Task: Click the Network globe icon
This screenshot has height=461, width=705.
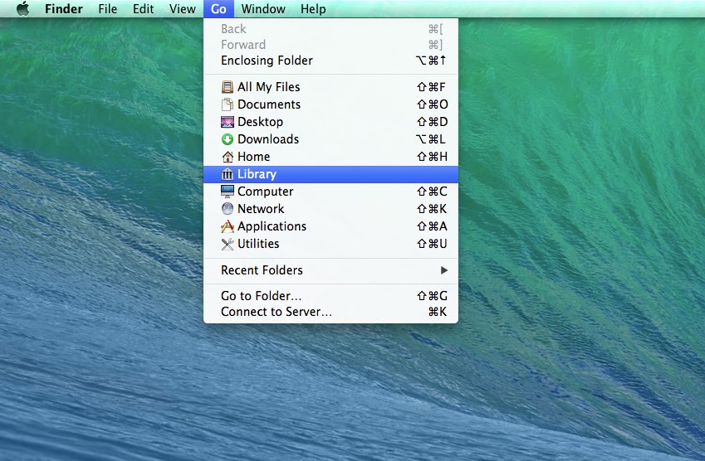Action: [228, 209]
